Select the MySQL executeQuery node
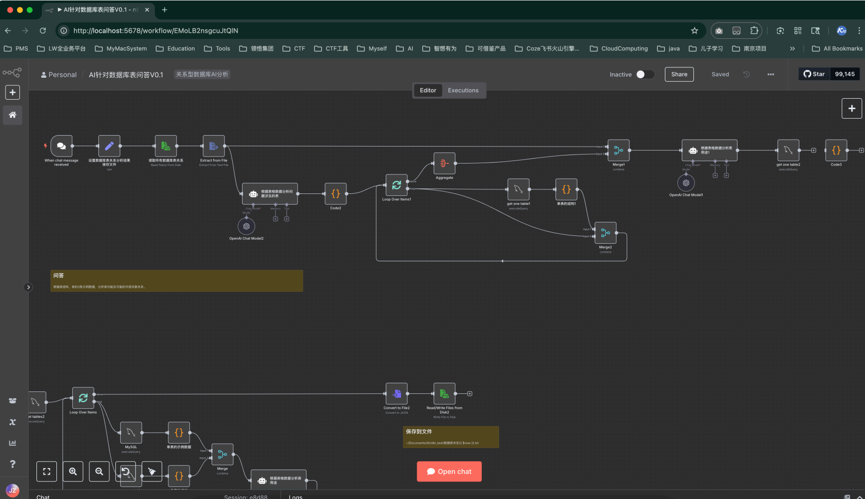This screenshot has width=865, height=499. pyautogui.click(x=131, y=433)
